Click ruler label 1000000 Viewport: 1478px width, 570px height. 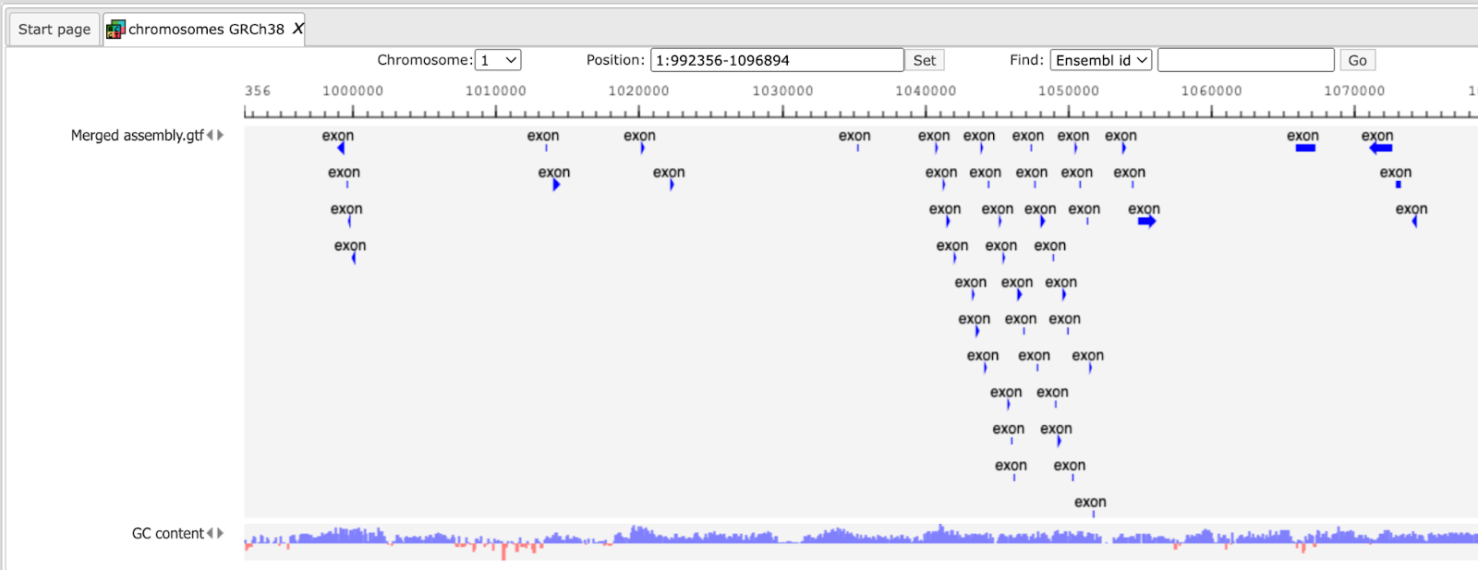click(353, 91)
